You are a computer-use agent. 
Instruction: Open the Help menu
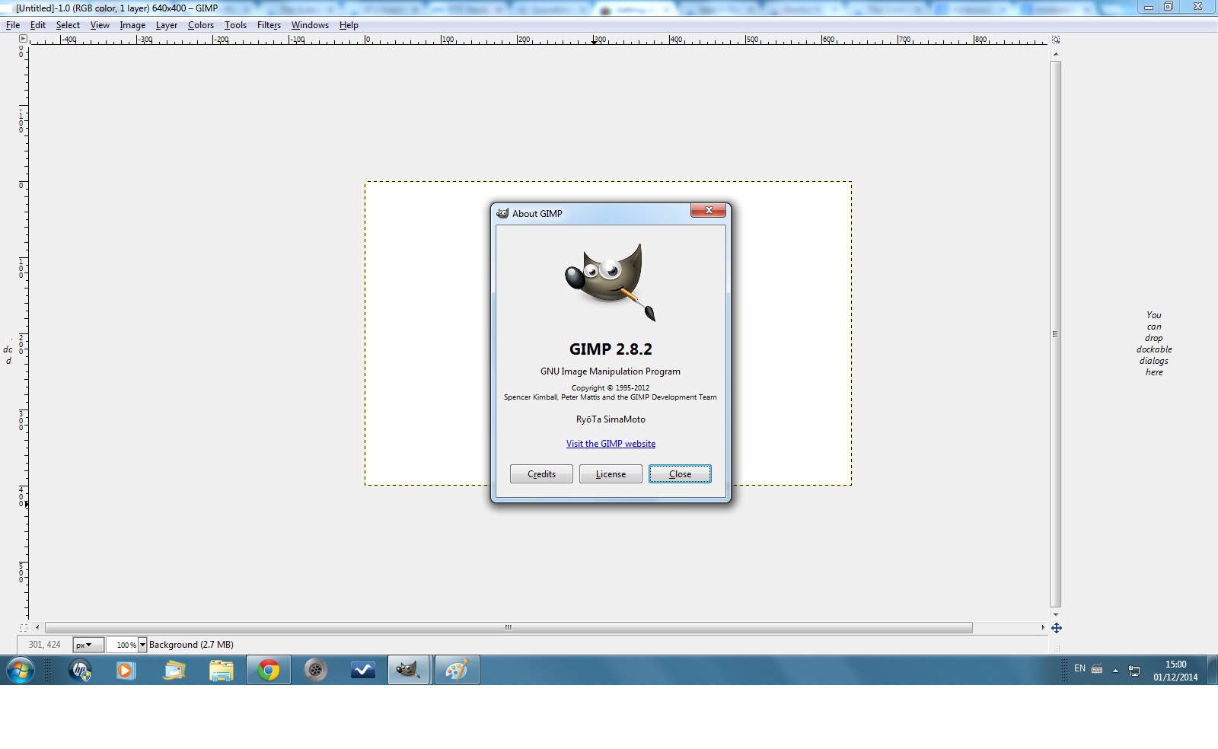click(349, 25)
